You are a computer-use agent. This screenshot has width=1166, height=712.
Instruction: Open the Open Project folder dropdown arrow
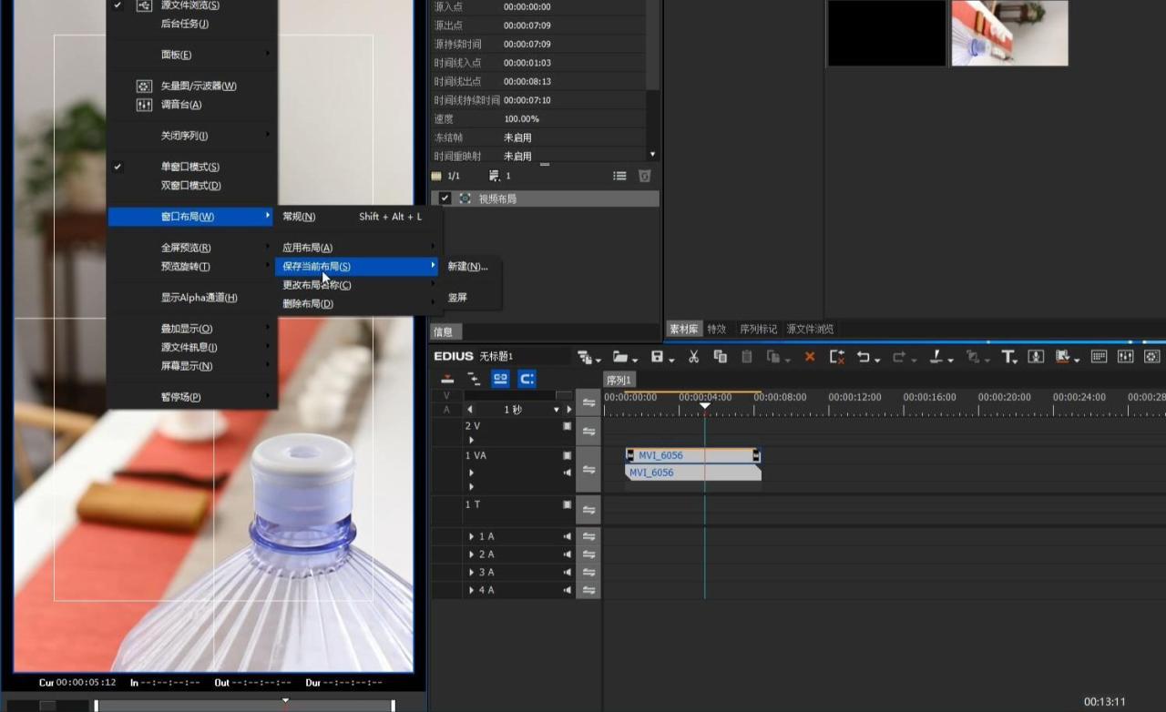635,360
